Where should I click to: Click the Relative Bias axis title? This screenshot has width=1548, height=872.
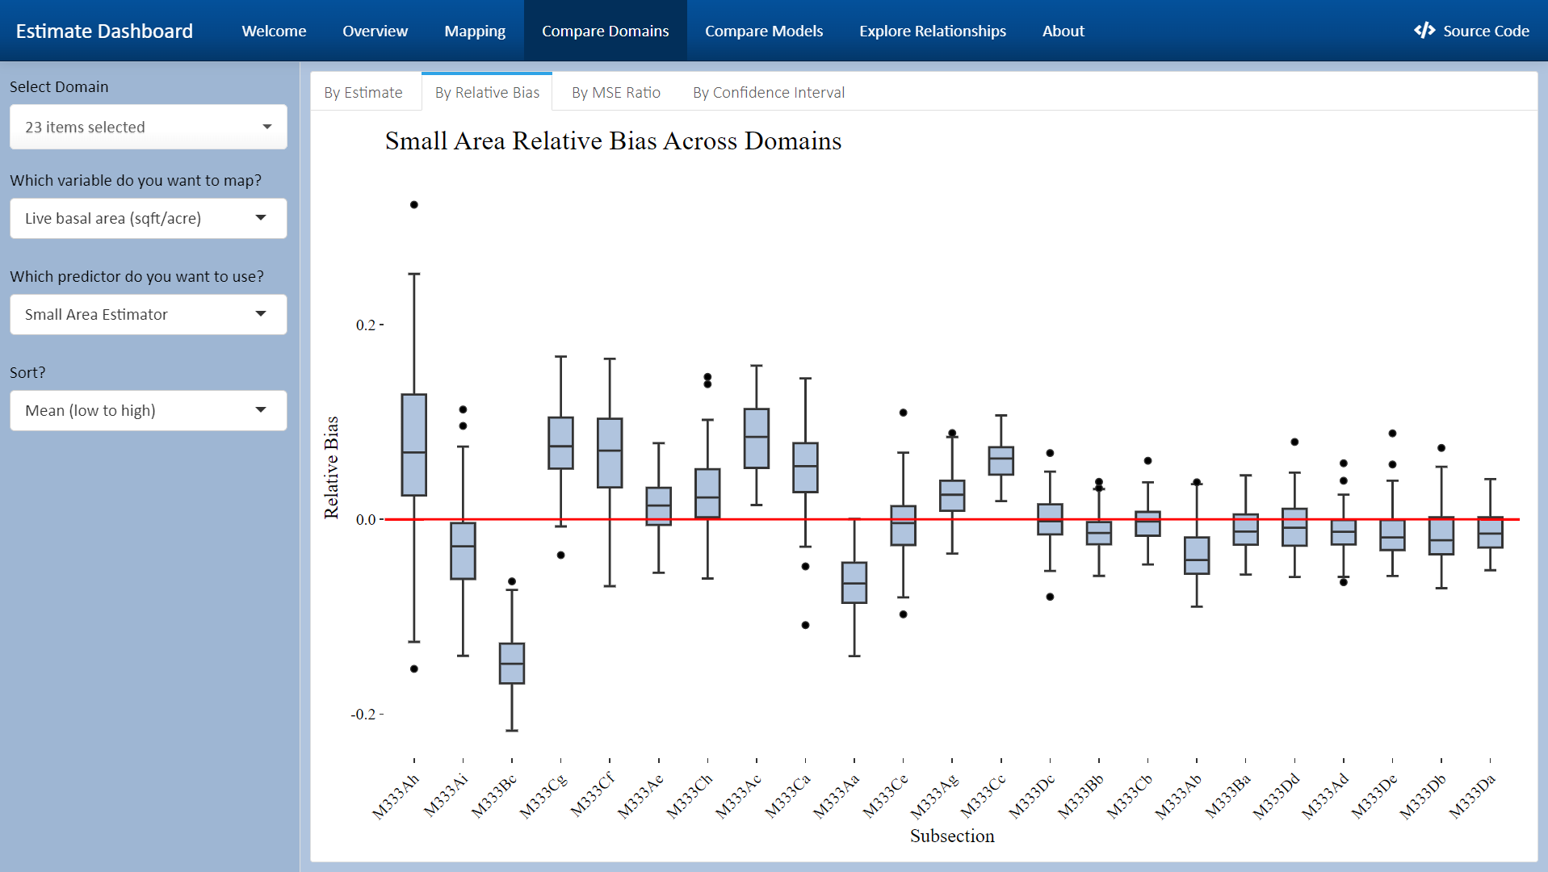[331, 467]
